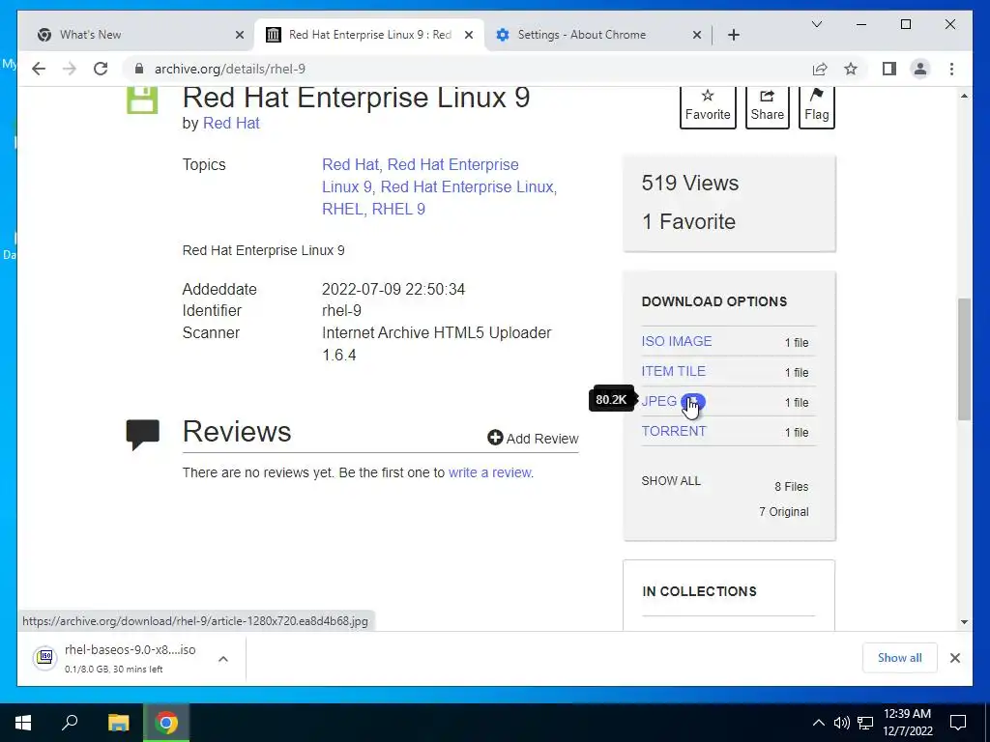The width and height of the screenshot is (990, 742).
Task: Flag this item with the Flag button
Action: pos(816,106)
